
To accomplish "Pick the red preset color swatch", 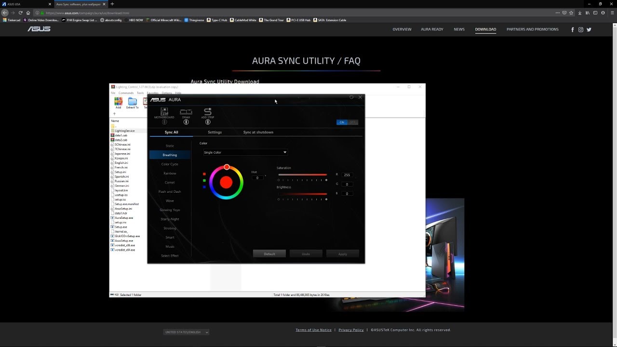I will point(204,174).
